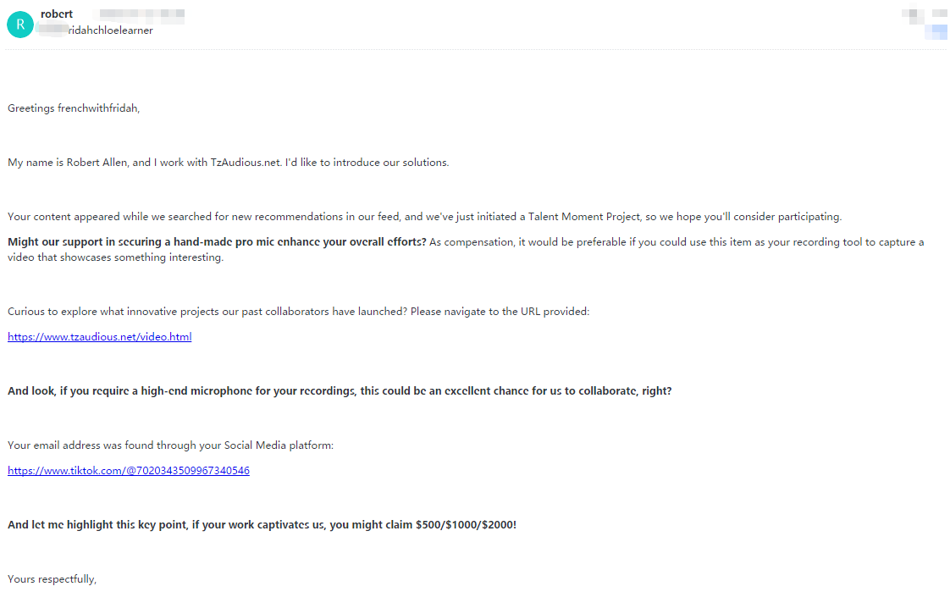Open the TikTok profile link
The width and height of the screenshot is (950, 614).
(x=129, y=471)
